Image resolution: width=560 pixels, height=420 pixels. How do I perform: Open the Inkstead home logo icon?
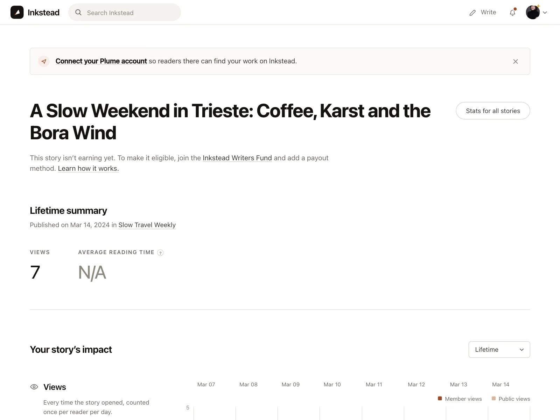click(17, 13)
